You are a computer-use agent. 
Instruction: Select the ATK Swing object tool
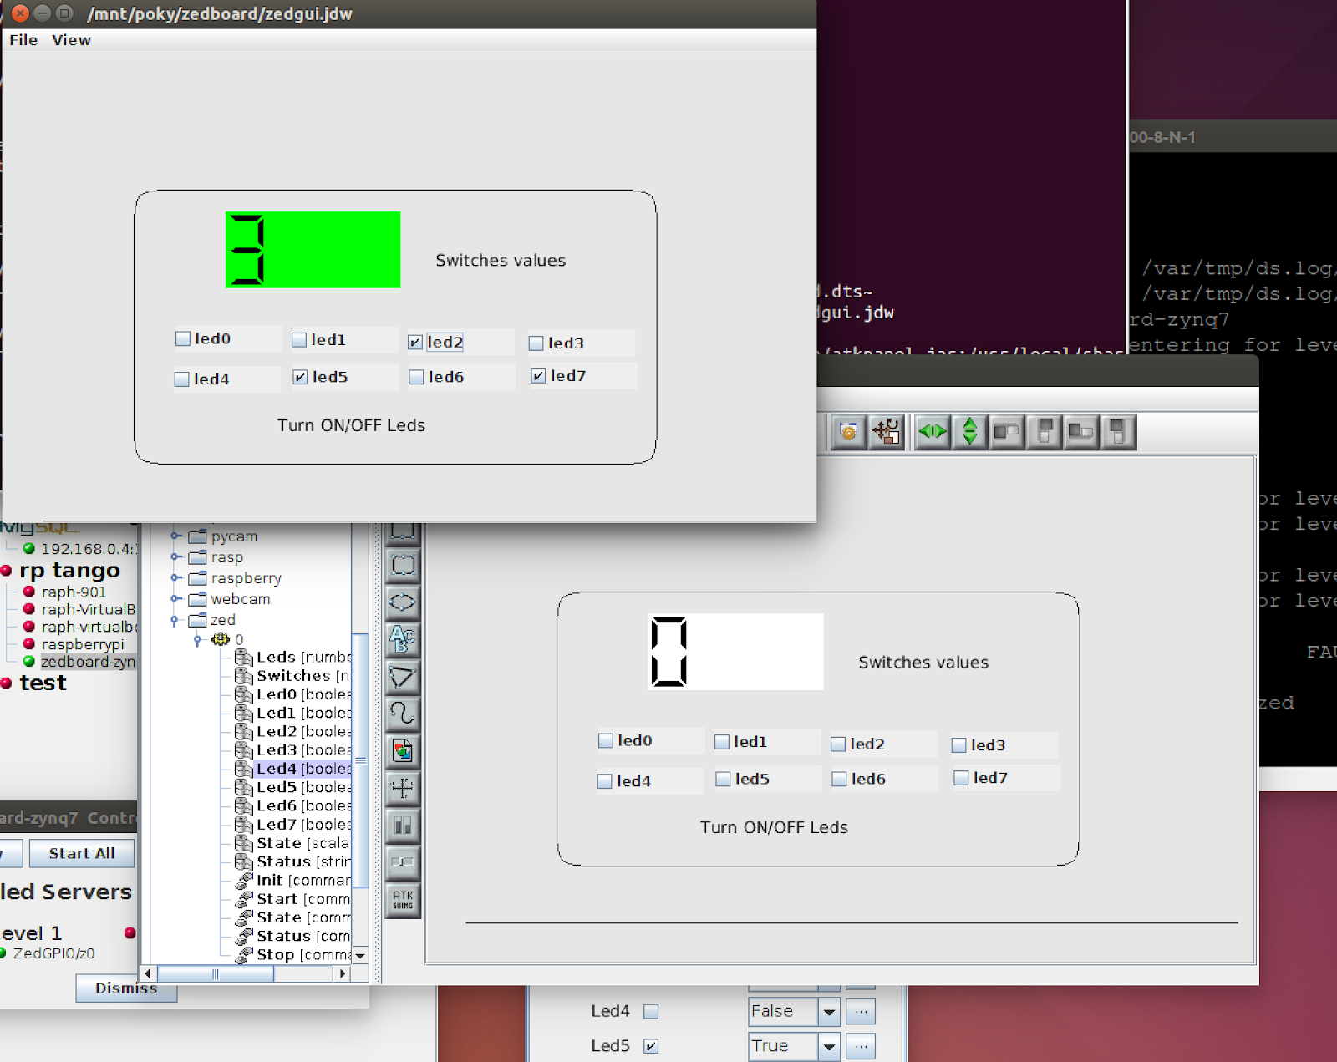[x=403, y=899]
